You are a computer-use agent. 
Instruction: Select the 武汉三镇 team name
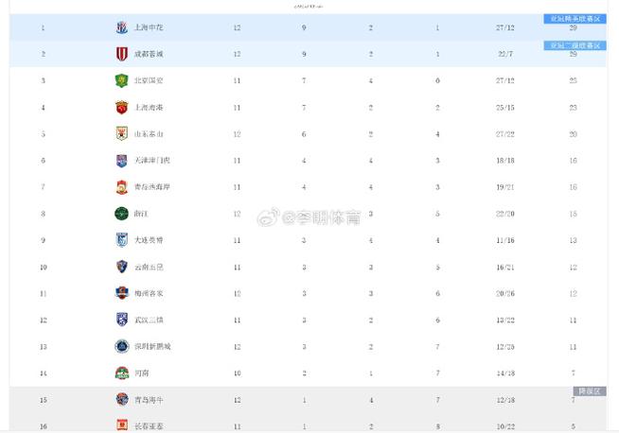149,320
